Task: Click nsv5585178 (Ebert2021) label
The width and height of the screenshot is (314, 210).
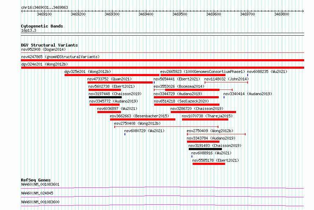Action: coord(216,160)
